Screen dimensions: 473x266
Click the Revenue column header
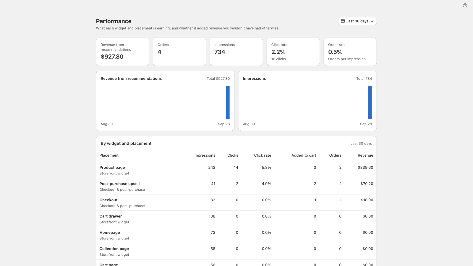tap(365, 155)
